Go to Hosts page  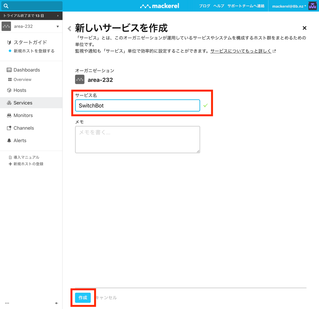pos(20,90)
